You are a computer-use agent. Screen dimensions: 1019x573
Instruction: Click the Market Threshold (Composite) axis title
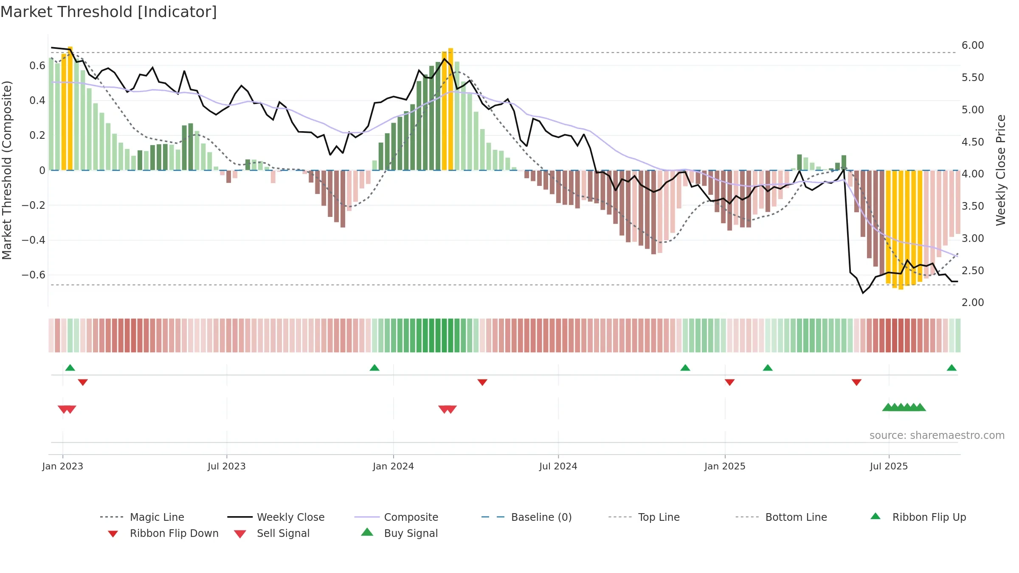click(x=7, y=170)
